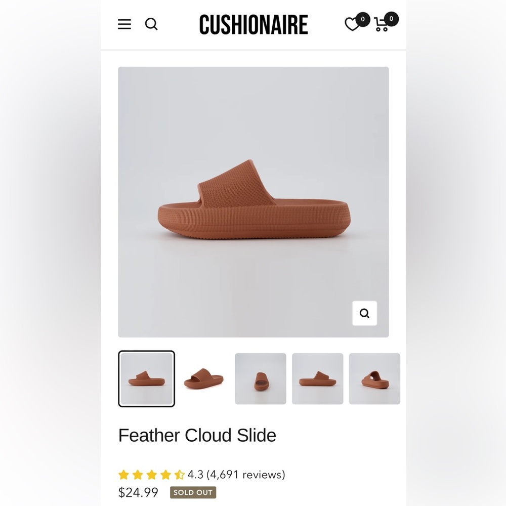Select the last rear-view slide thumbnail
Viewport: 506px width, 506px height.
pyautogui.click(x=374, y=378)
